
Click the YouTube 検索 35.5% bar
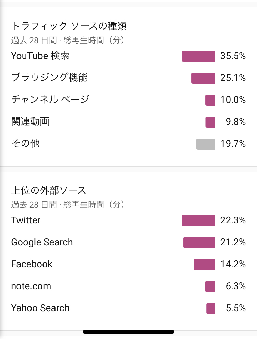click(198, 56)
